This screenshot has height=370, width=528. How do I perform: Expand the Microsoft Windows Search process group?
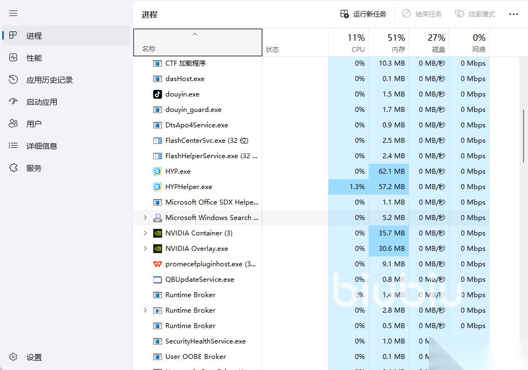(145, 218)
